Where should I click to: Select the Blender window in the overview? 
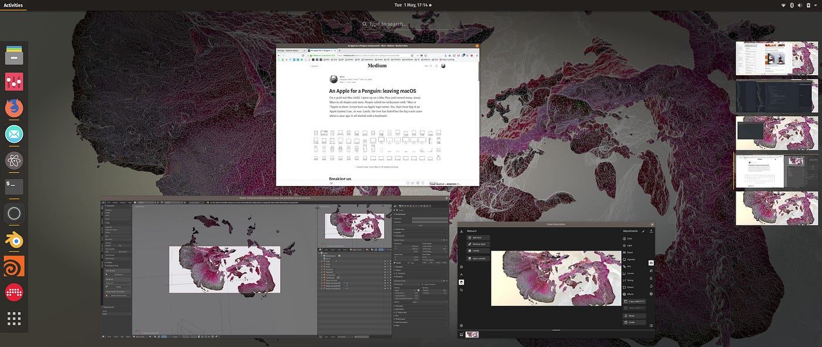pos(274,268)
